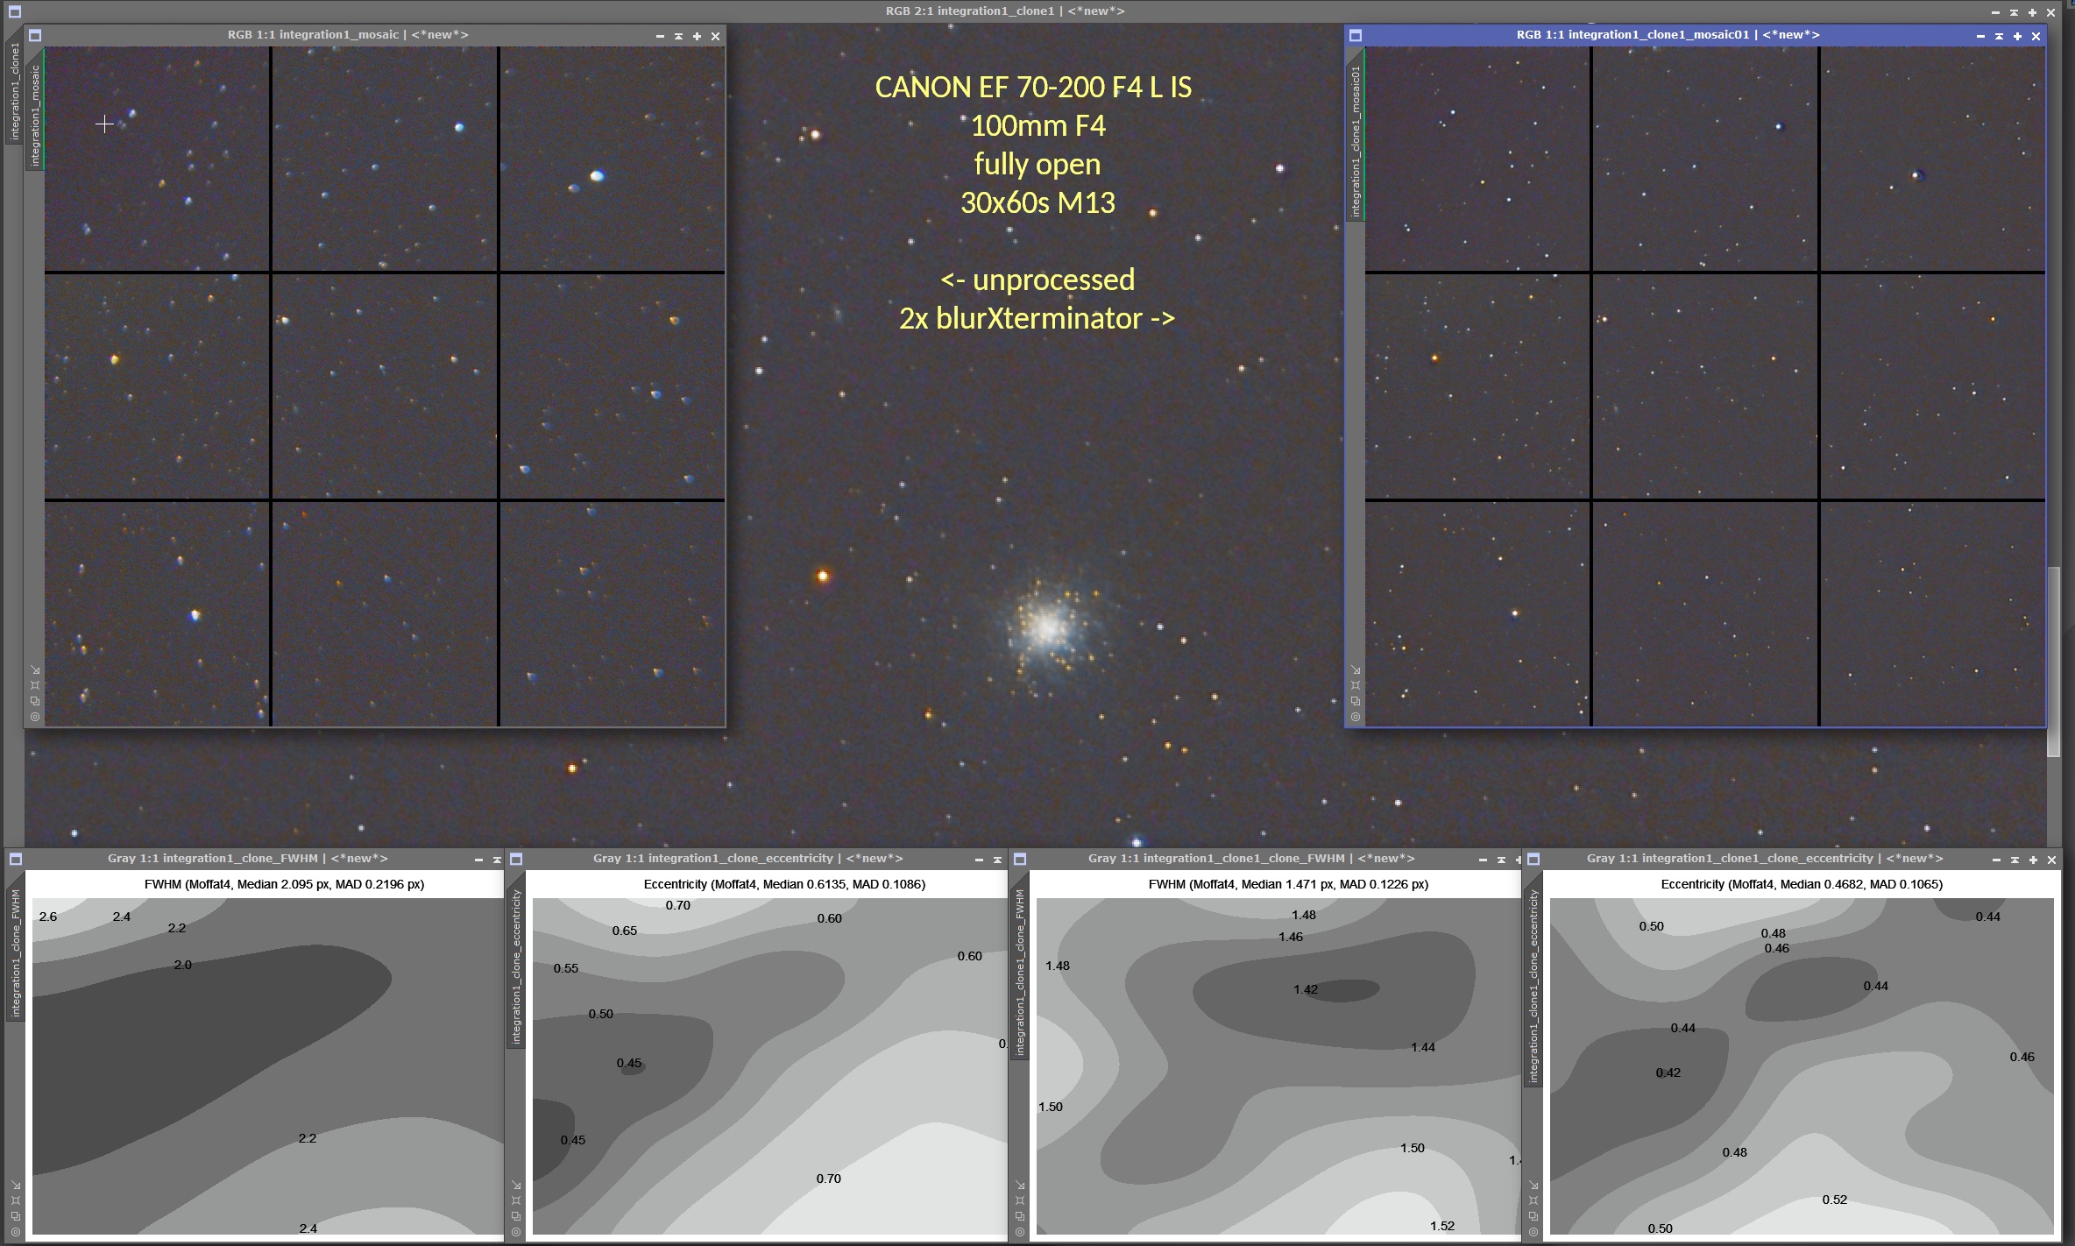Click overlapping-squares icon in integration1_clone1_clone_eccentricity window
Screen dimensions: 2075x1246
[1533, 1216]
